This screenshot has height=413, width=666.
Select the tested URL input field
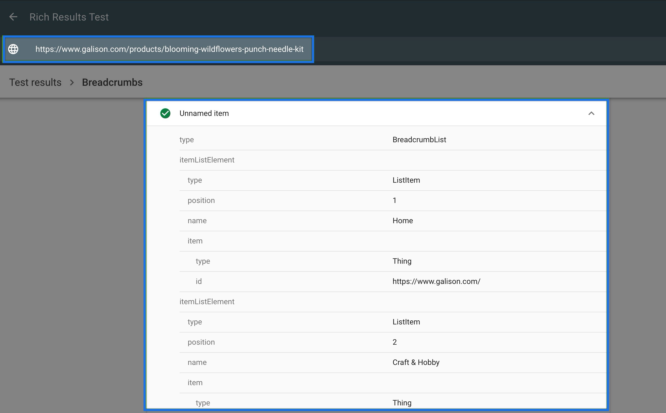click(x=169, y=49)
